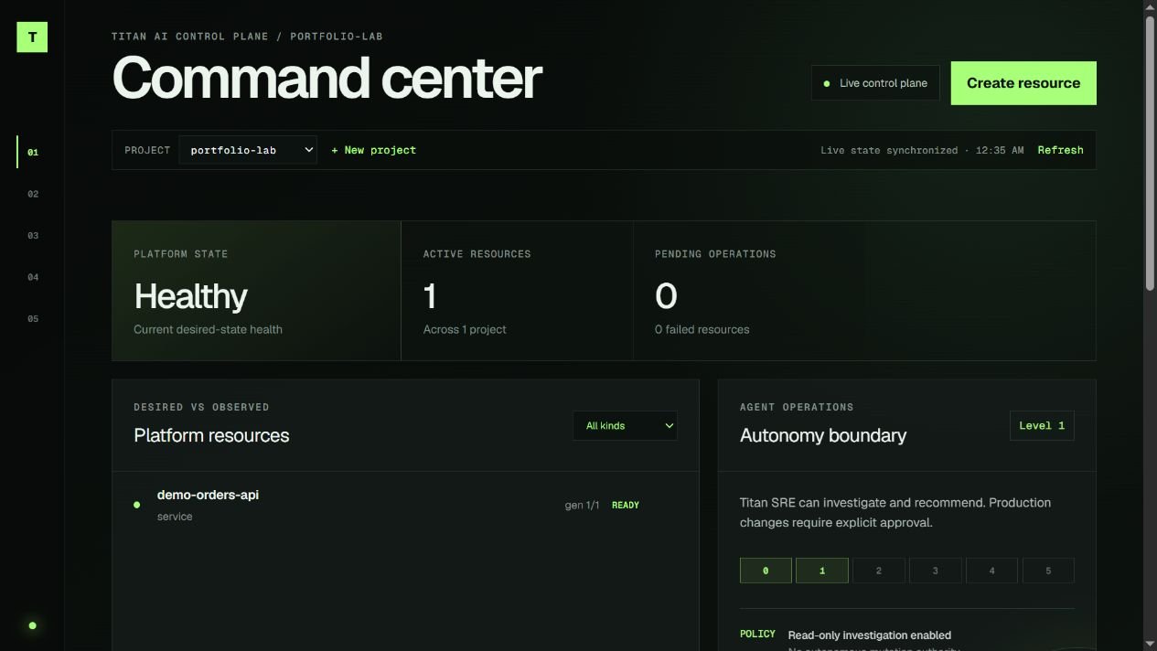Click the READY status label
1157x651 pixels.
(626, 505)
